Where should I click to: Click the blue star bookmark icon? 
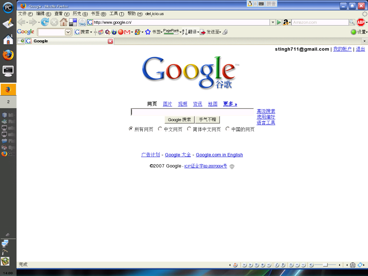tap(148, 32)
